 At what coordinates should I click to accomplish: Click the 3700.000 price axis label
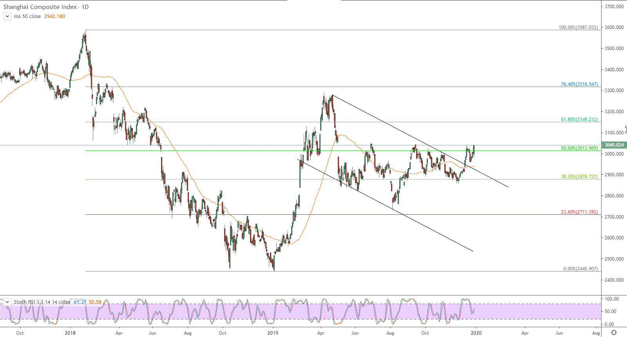(614, 7)
